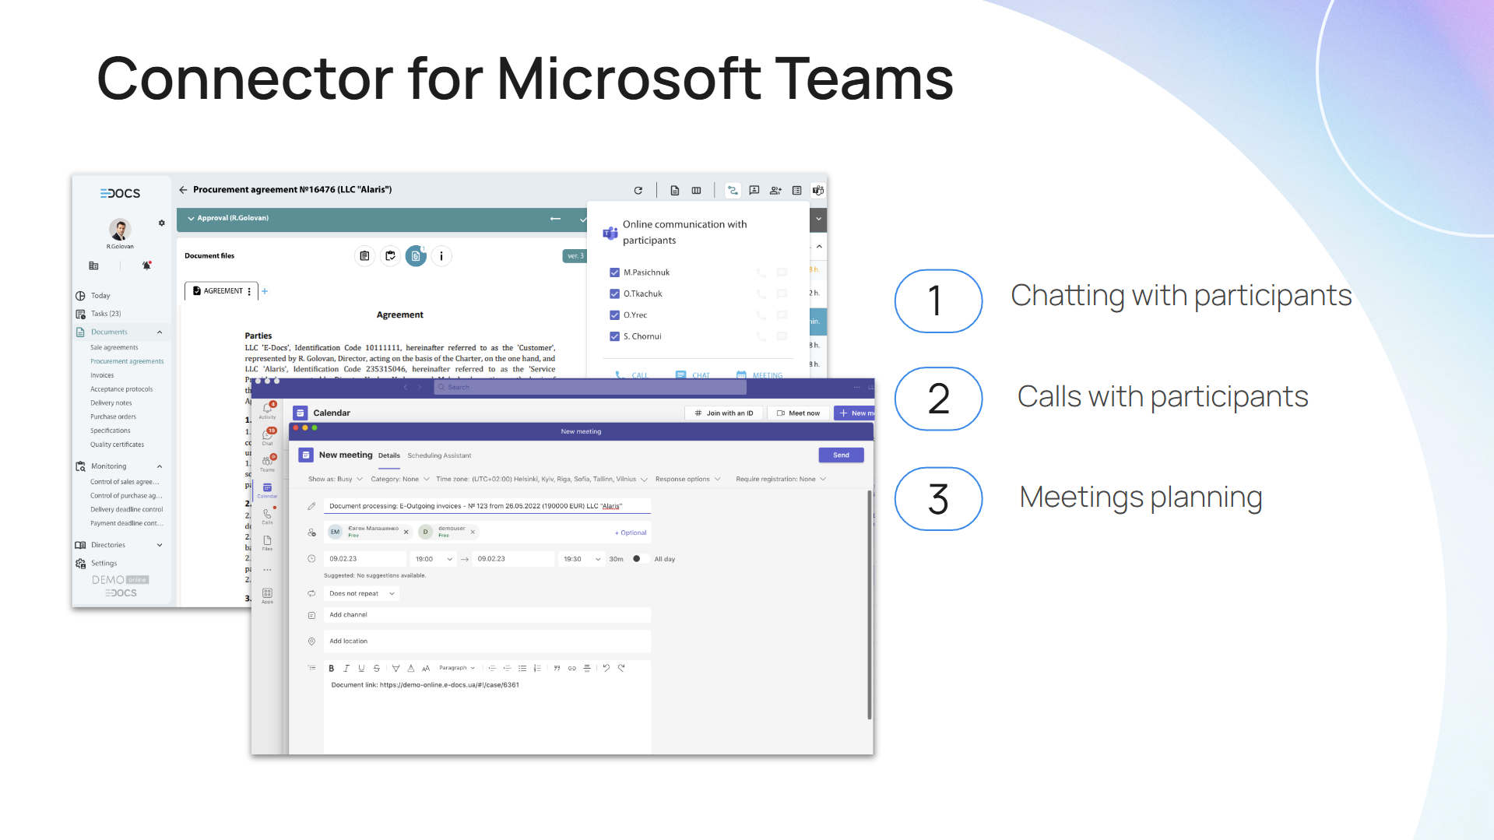
Task: Undo in meeting description toolbar
Action: click(x=606, y=668)
